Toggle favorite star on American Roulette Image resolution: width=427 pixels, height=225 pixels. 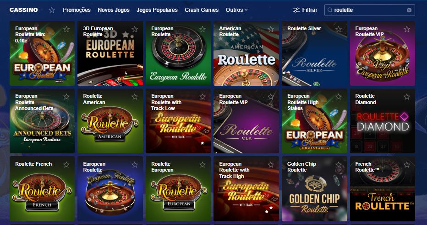coord(270,29)
